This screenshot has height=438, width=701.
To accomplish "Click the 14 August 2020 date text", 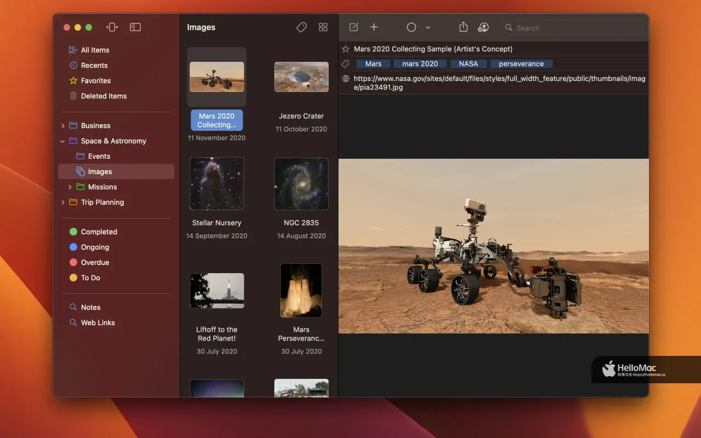I will point(301,236).
